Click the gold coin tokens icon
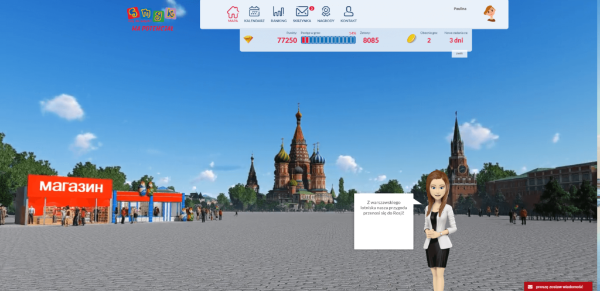This screenshot has width=600, height=291. click(411, 39)
